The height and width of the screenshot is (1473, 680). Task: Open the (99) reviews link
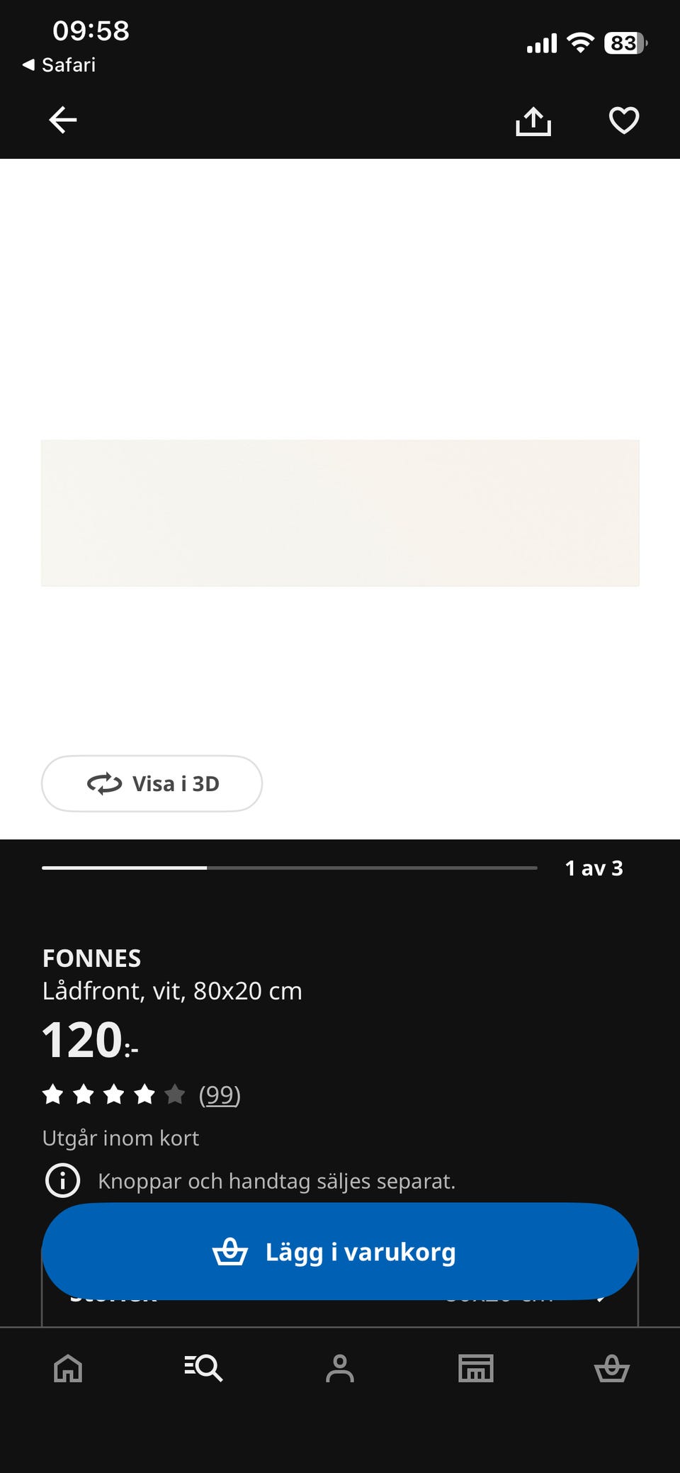pos(220,1094)
